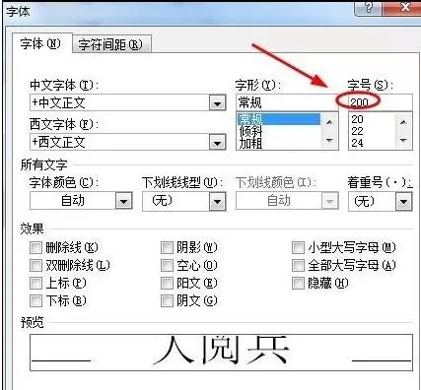Select size 22 in the 字号 list
The height and width of the screenshot is (390, 421).
coord(372,131)
